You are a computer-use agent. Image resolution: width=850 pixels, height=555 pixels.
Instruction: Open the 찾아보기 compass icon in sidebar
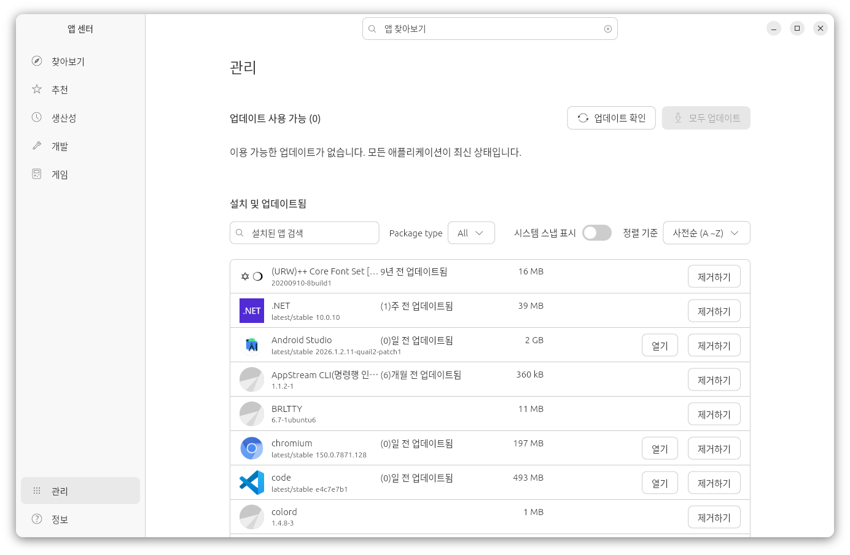click(x=37, y=61)
